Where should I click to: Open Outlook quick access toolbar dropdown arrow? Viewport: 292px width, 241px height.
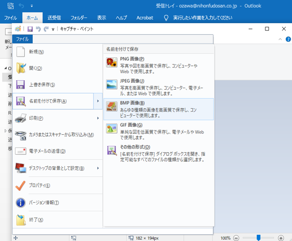pyautogui.click(x=32, y=6)
